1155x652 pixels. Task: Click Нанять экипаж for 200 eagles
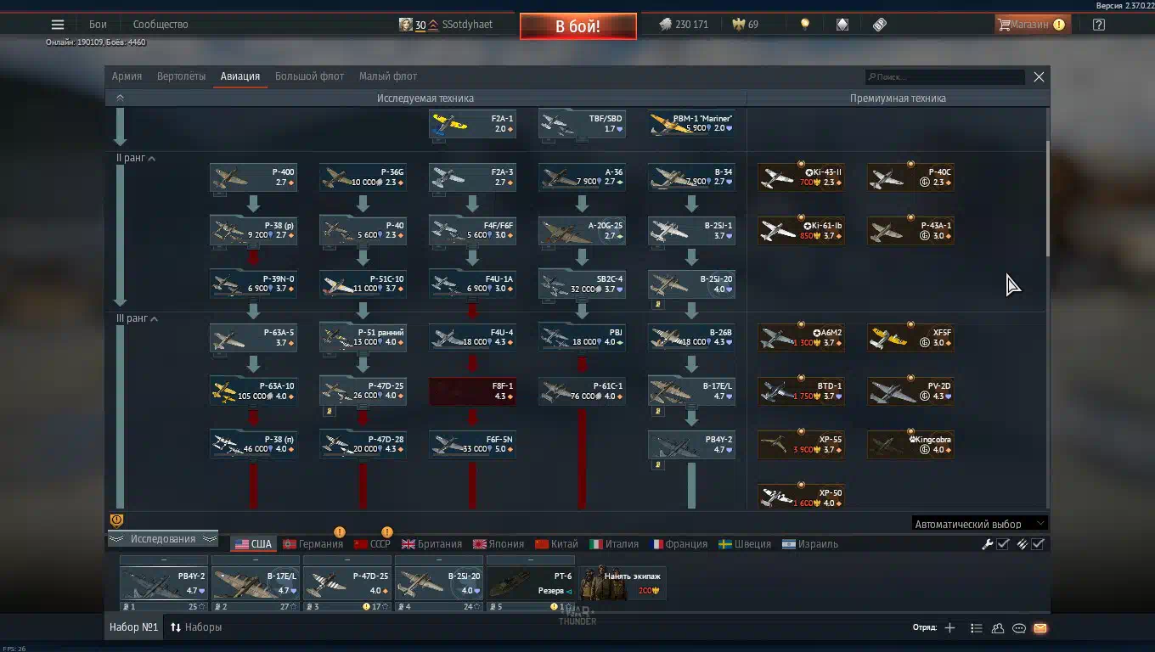pos(623,584)
